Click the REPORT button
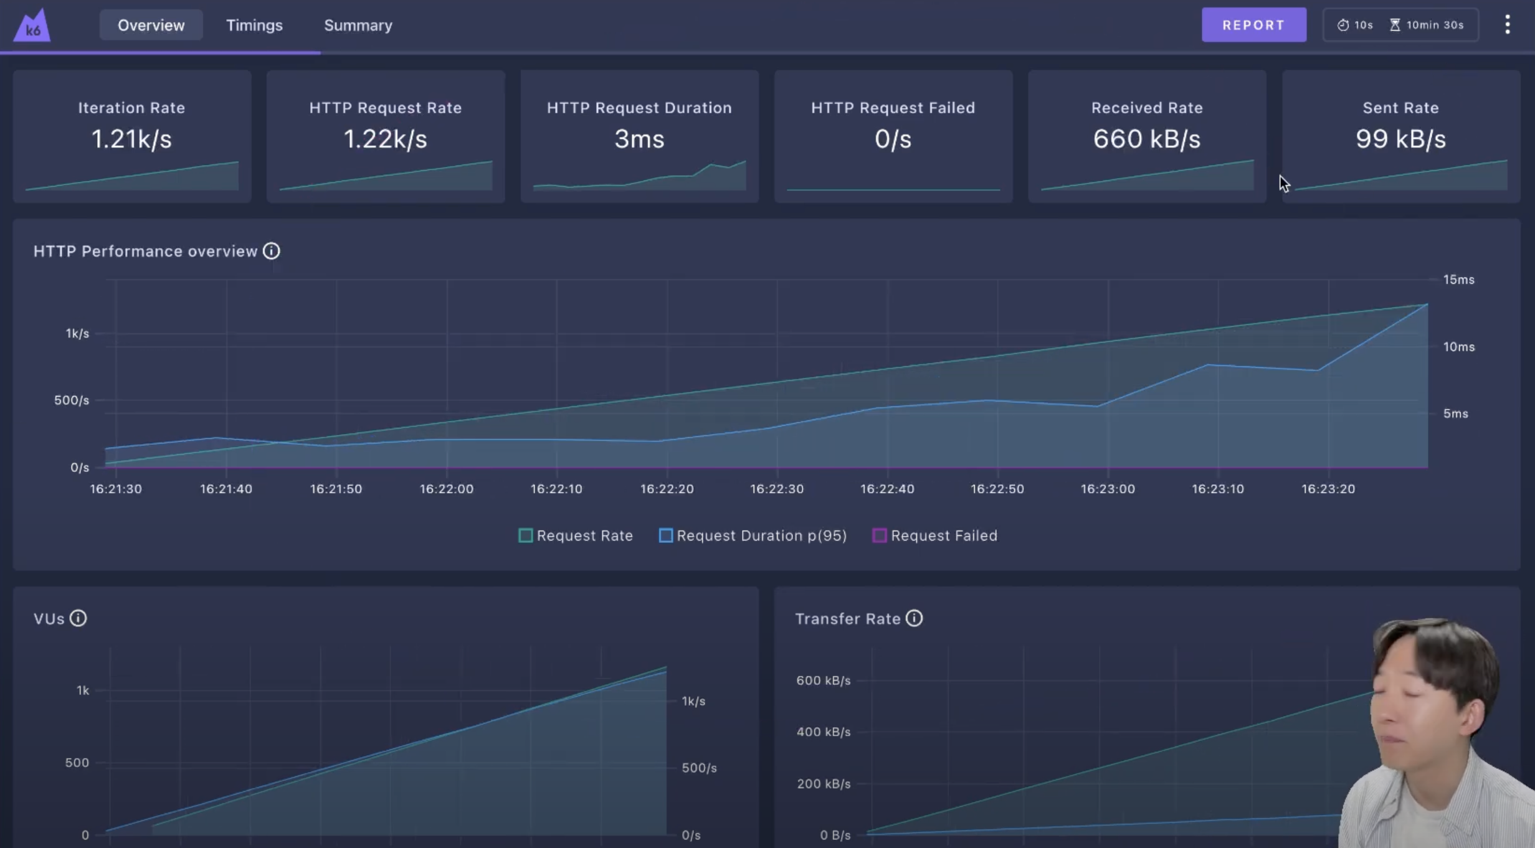This screenshot has width=1535, height=848. pos(1253,25)
